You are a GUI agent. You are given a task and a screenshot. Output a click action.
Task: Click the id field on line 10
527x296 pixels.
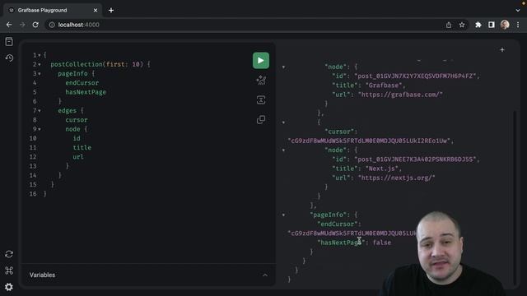[x=77, y=138]
